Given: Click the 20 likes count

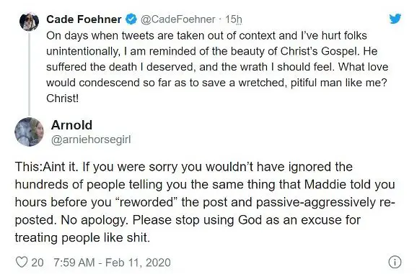Looking at the screenshot, I should pos(38,262).
